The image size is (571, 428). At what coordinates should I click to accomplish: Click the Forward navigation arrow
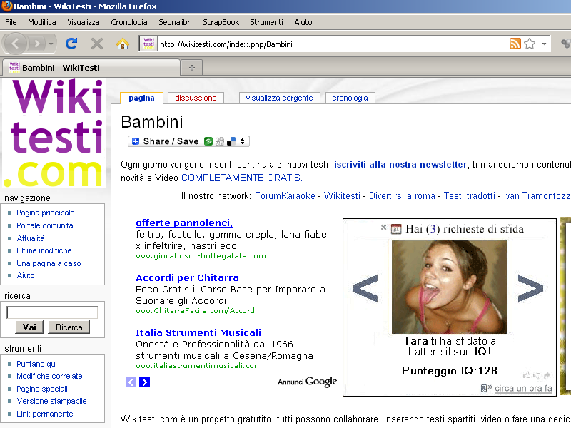pyautogui.click(x=37, y=44)
